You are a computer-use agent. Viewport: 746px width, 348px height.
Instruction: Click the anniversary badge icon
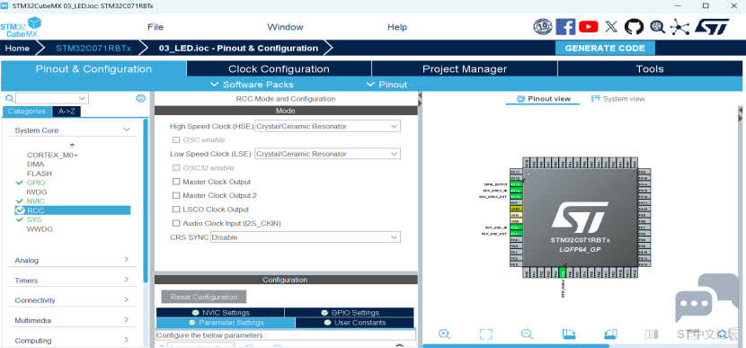(x=542, y=27)
